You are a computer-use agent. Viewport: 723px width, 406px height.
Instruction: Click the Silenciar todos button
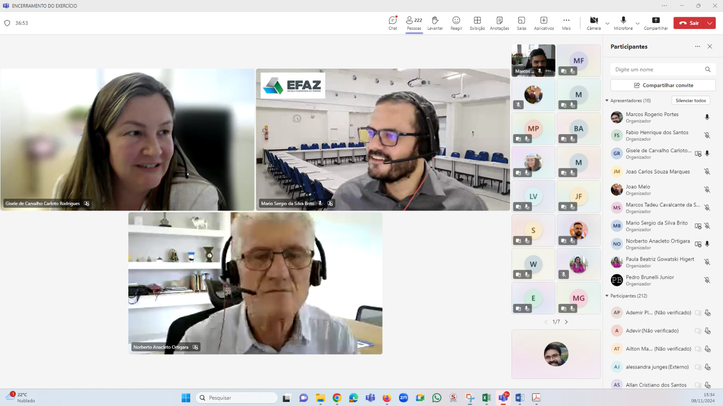(690, 101)
